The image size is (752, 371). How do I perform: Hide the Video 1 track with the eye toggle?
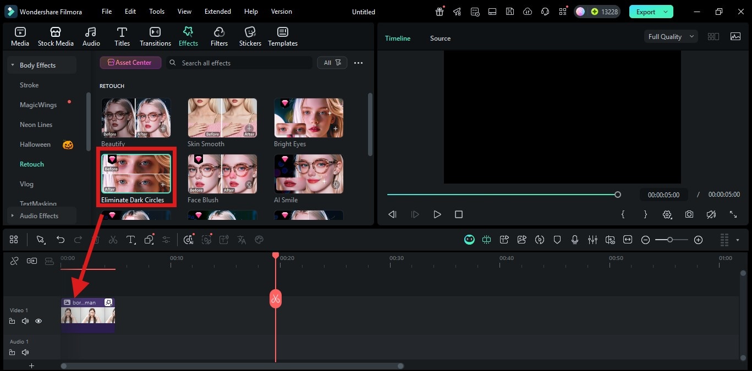pos(38,320)
